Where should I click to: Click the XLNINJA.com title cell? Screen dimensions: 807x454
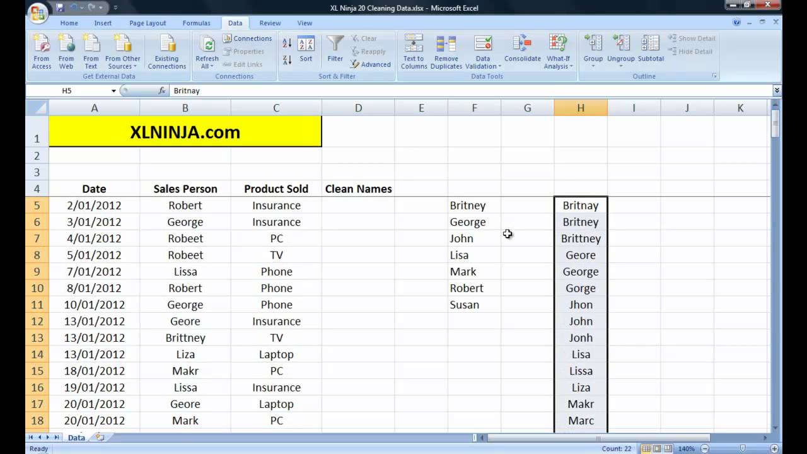pos(185,132)
